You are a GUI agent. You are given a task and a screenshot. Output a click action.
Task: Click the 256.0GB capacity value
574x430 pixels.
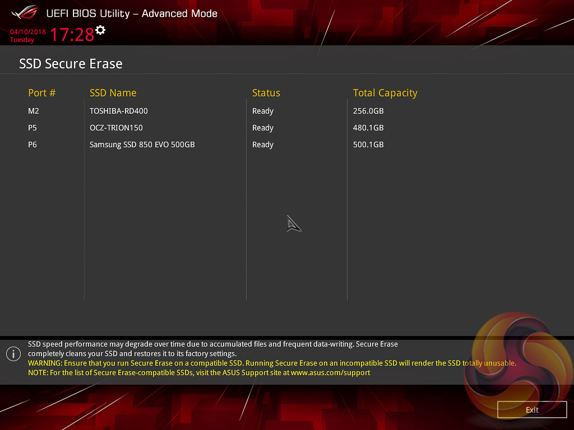(x=368, y=111)
